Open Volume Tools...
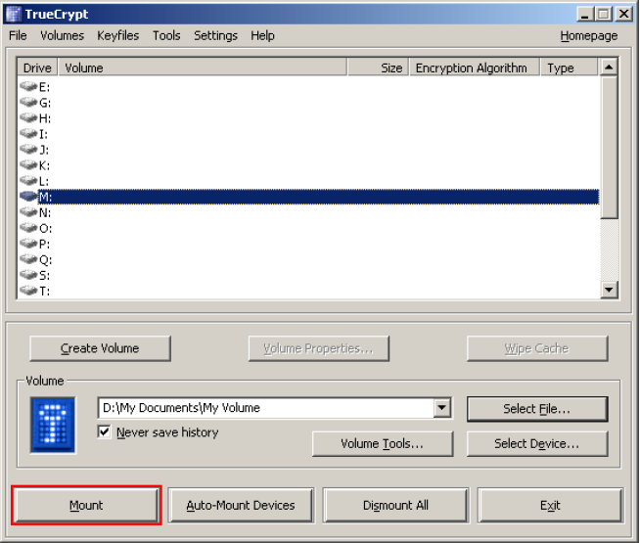 click(383, 443)
